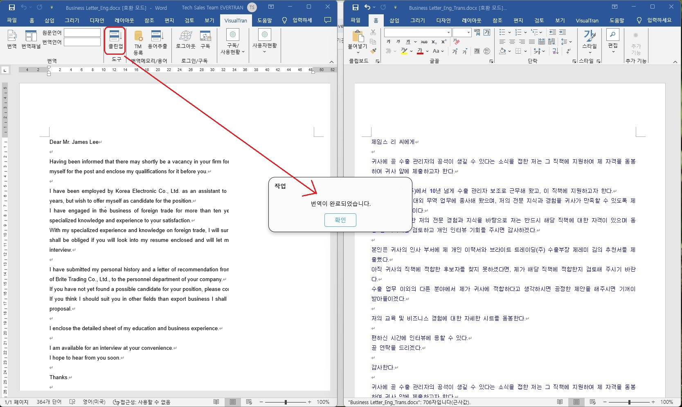Click the phonetic guide icon in font group
Viewport: 682px width, 407px height.
click(477, 32)
